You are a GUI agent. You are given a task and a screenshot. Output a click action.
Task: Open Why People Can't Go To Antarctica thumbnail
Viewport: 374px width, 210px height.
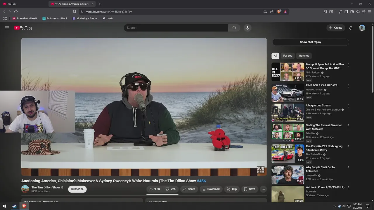288,175
